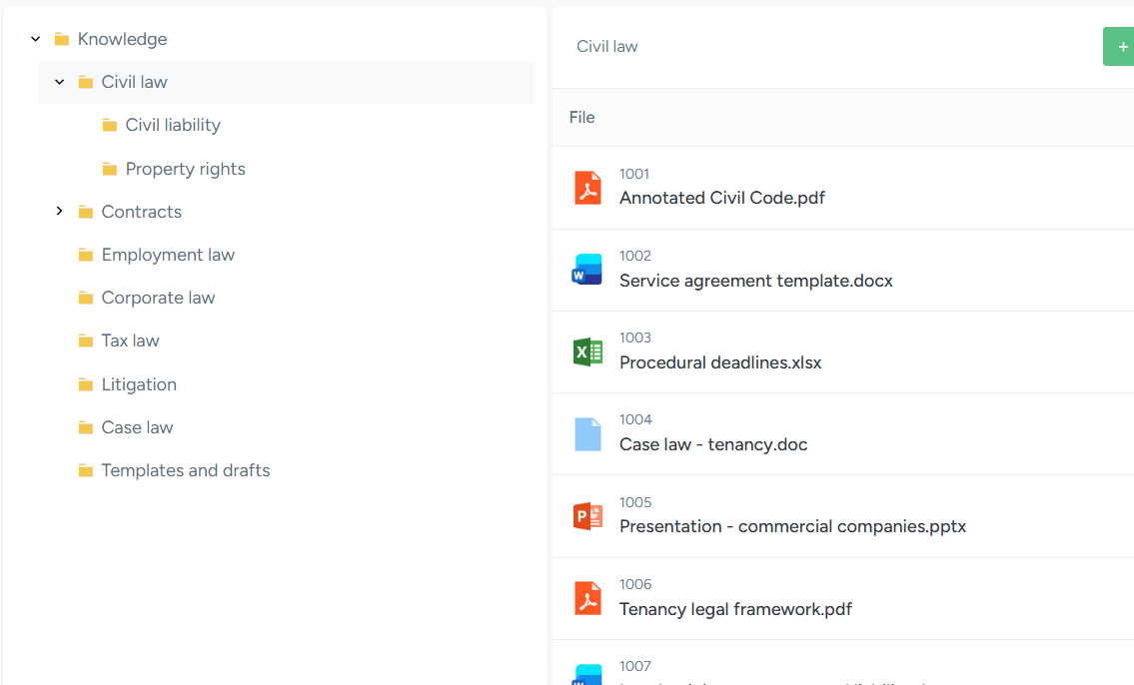Open the Tax law folder

130,341
